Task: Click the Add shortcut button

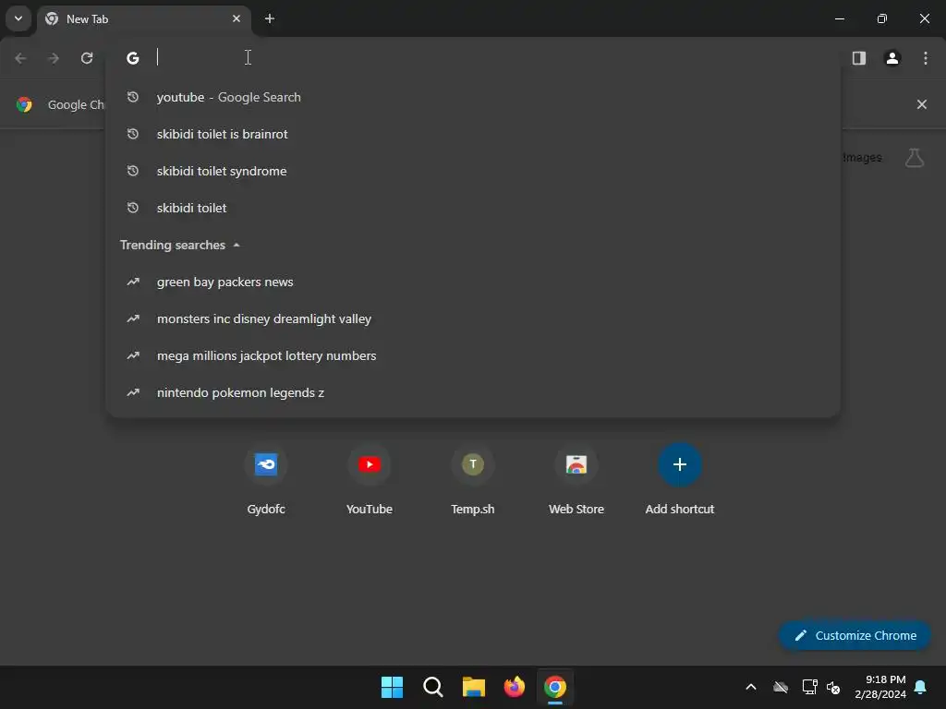Action: [679, 481]
